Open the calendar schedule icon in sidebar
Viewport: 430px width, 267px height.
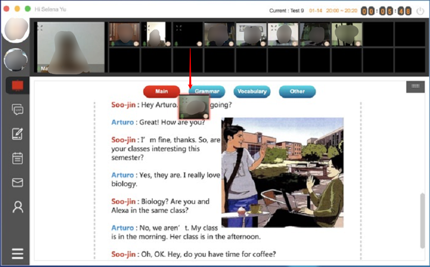[x=18, y=158]
